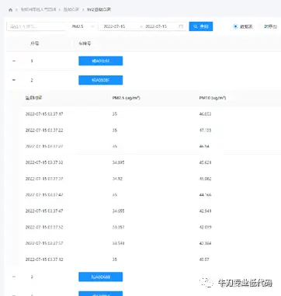Select PM10 value 46.053
Viewport: 281px width, 296px height.
pos(205,114)
